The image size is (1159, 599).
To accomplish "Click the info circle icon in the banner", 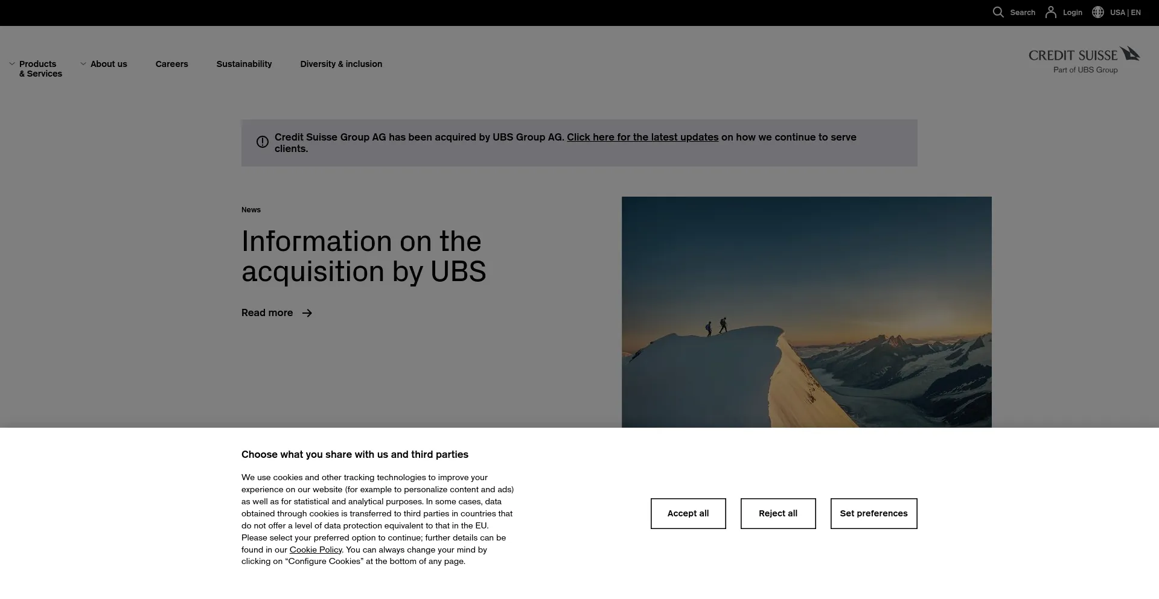I will pyautogui.click(x=263, y=142).
